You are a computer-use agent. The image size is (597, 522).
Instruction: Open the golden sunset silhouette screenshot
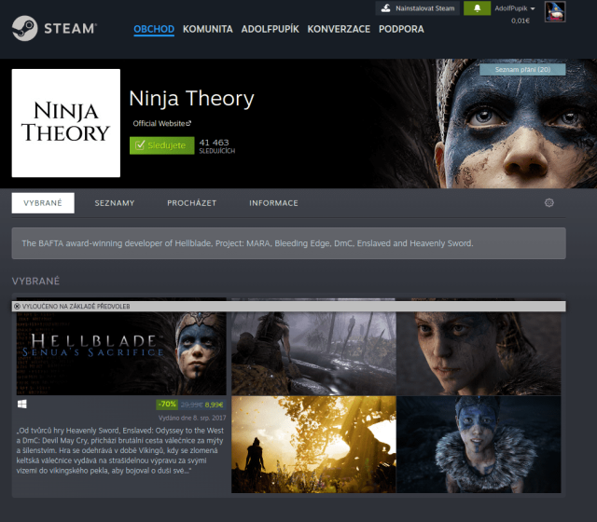313,445
